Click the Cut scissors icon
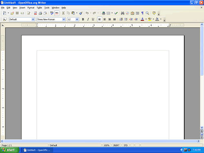Screen dimensions: 204x153 coord(63,13)
